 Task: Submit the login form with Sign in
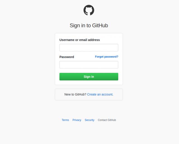pyautogui.click(x=89, y=77)
